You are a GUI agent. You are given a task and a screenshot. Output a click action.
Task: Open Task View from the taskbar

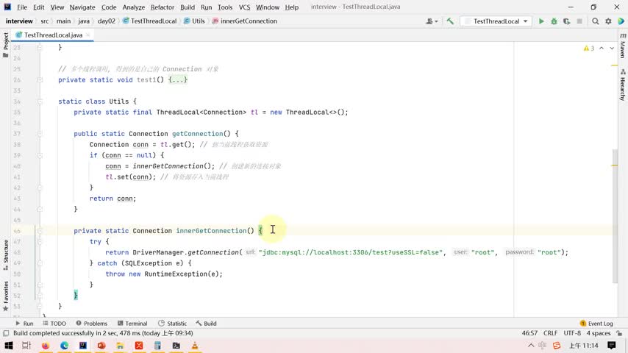26,346
